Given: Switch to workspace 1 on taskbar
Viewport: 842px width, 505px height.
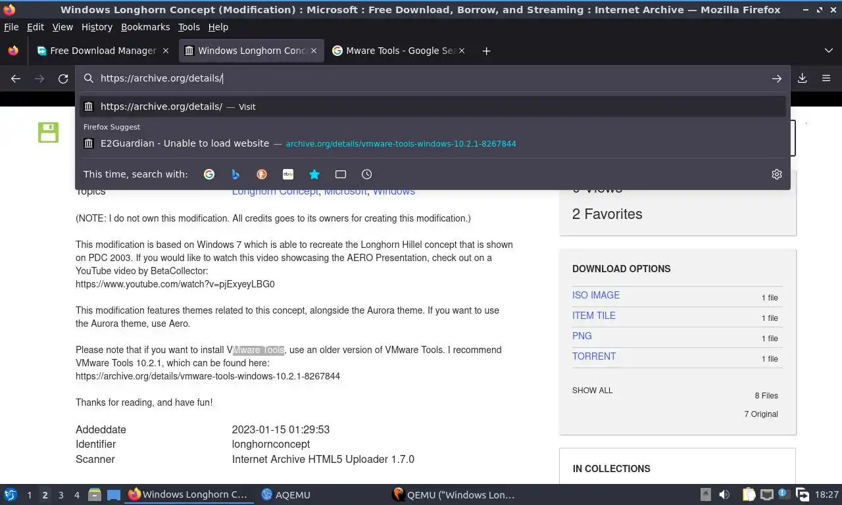Looking at the screenshot, I should coord(29,495).
